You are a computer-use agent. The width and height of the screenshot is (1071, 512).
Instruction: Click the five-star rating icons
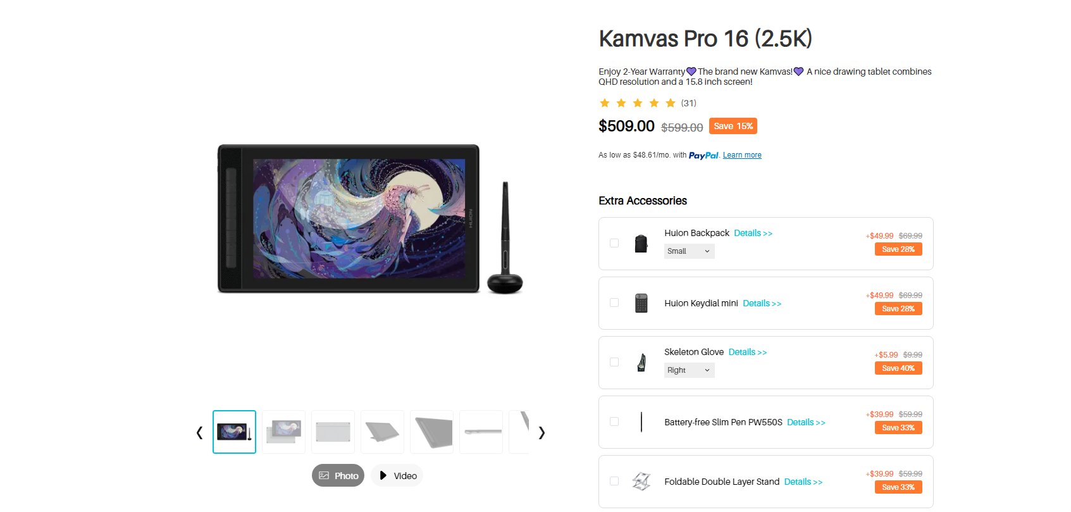[x=638, y=103]
